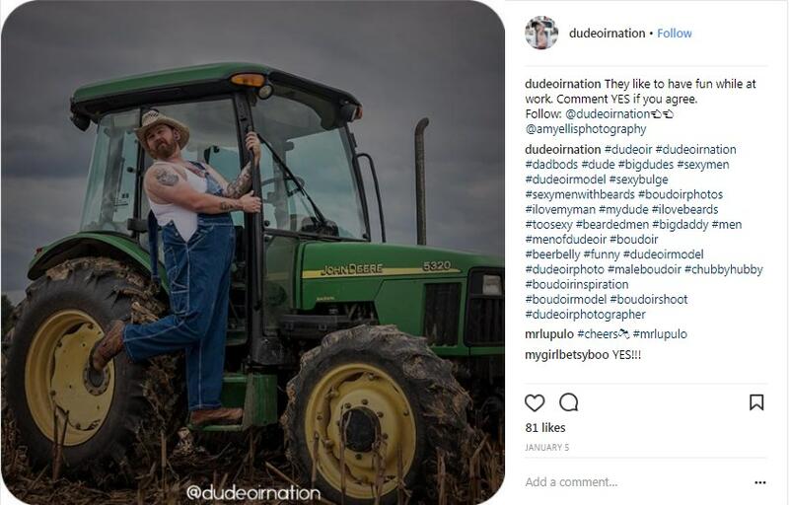The image size is (789, 505).
Task: Open the January 5 post date link
Action: pos(547,447)
